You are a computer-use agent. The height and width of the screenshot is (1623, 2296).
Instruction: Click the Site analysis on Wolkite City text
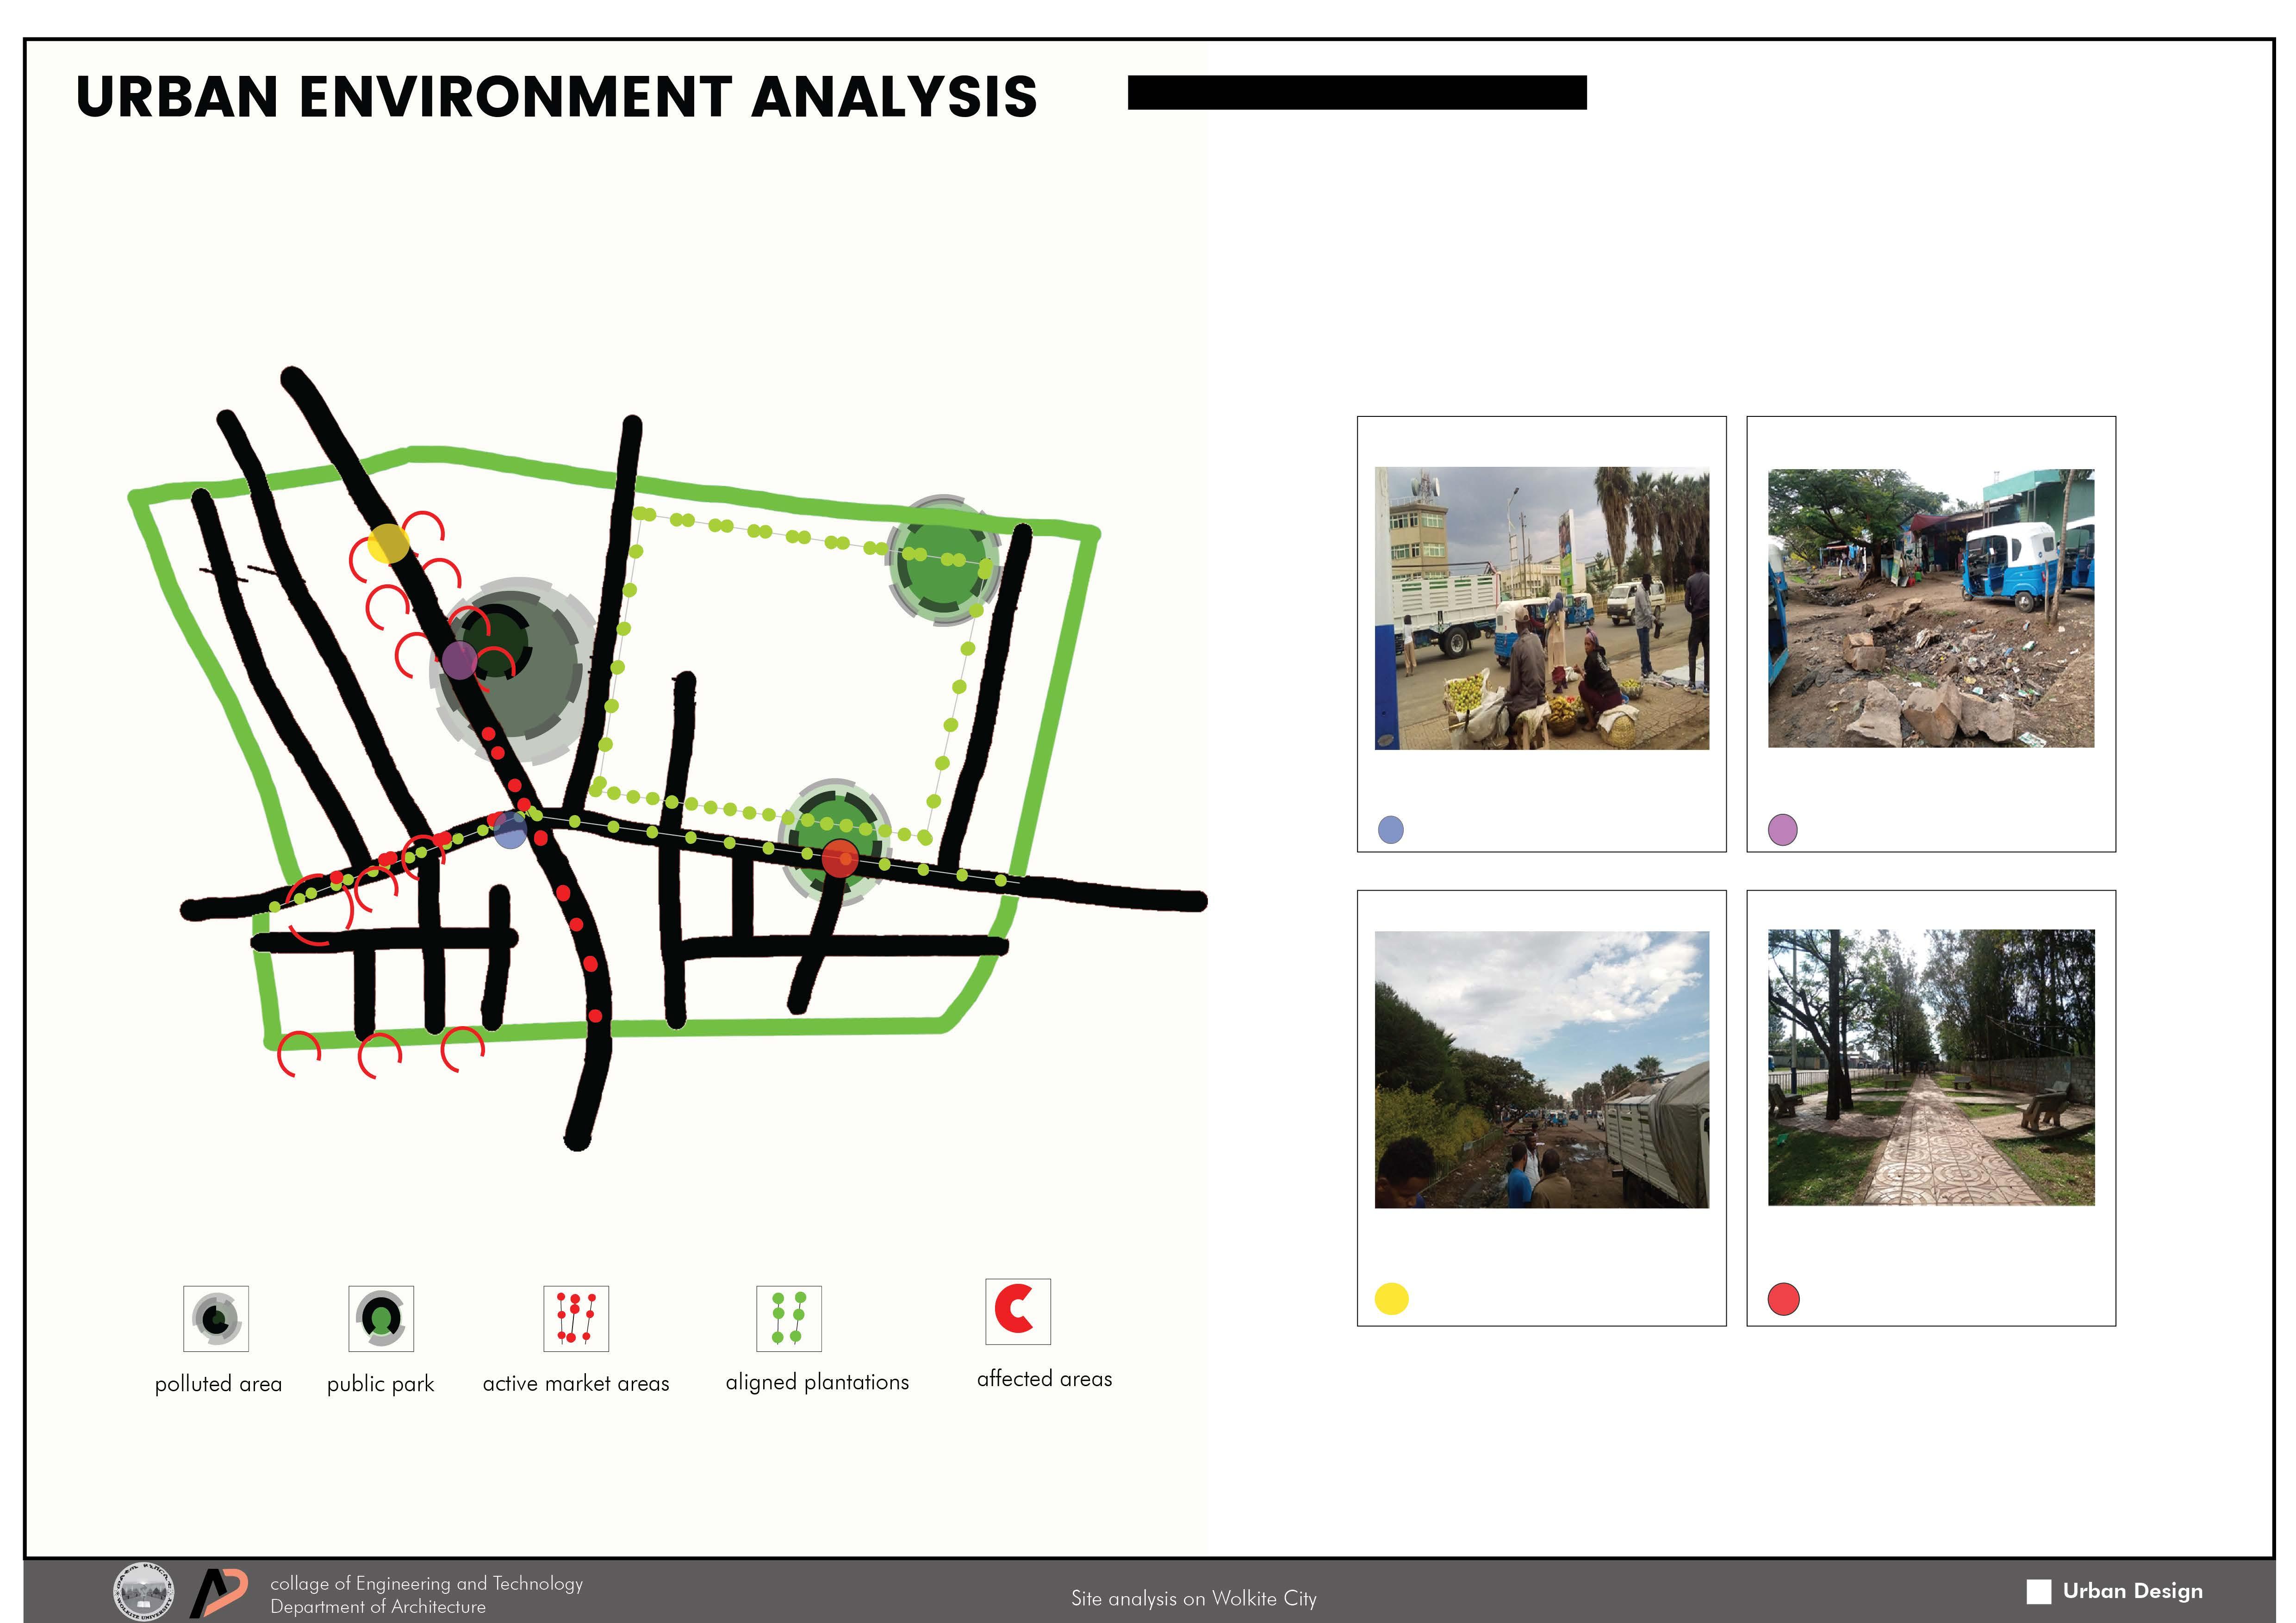(x=1193, y=1598)
